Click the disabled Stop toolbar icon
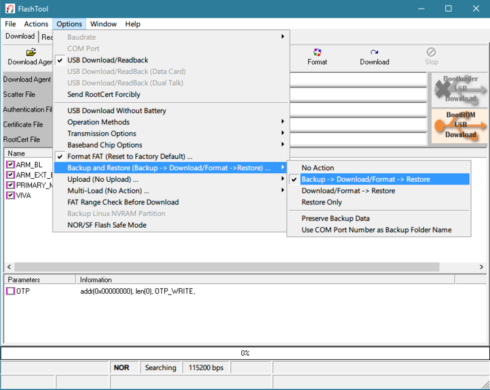Viewport: 490px width, 390px height. pyautogui.click(x=431, y=52)
